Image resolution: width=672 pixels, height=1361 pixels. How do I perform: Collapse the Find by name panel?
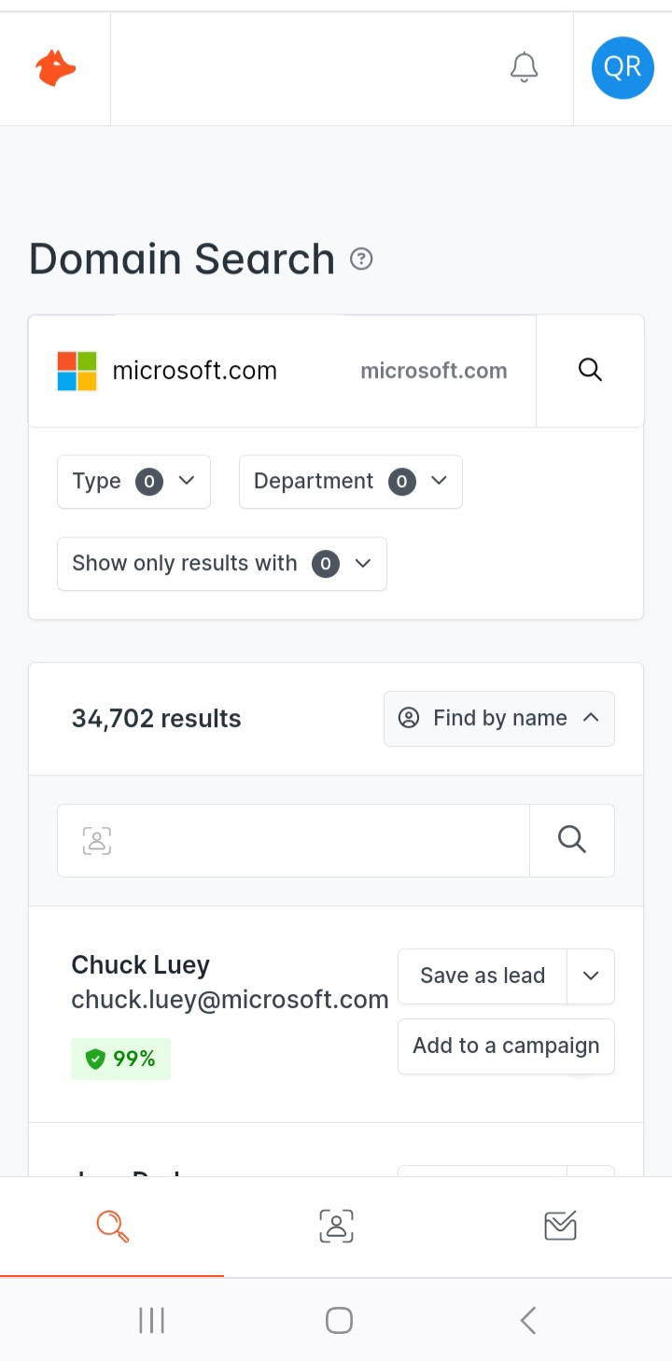click(x=499, y=719)
